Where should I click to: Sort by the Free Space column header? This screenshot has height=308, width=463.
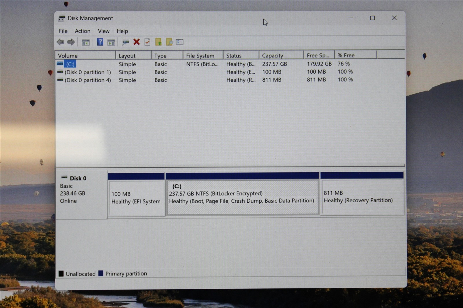(x=319, y=55)
